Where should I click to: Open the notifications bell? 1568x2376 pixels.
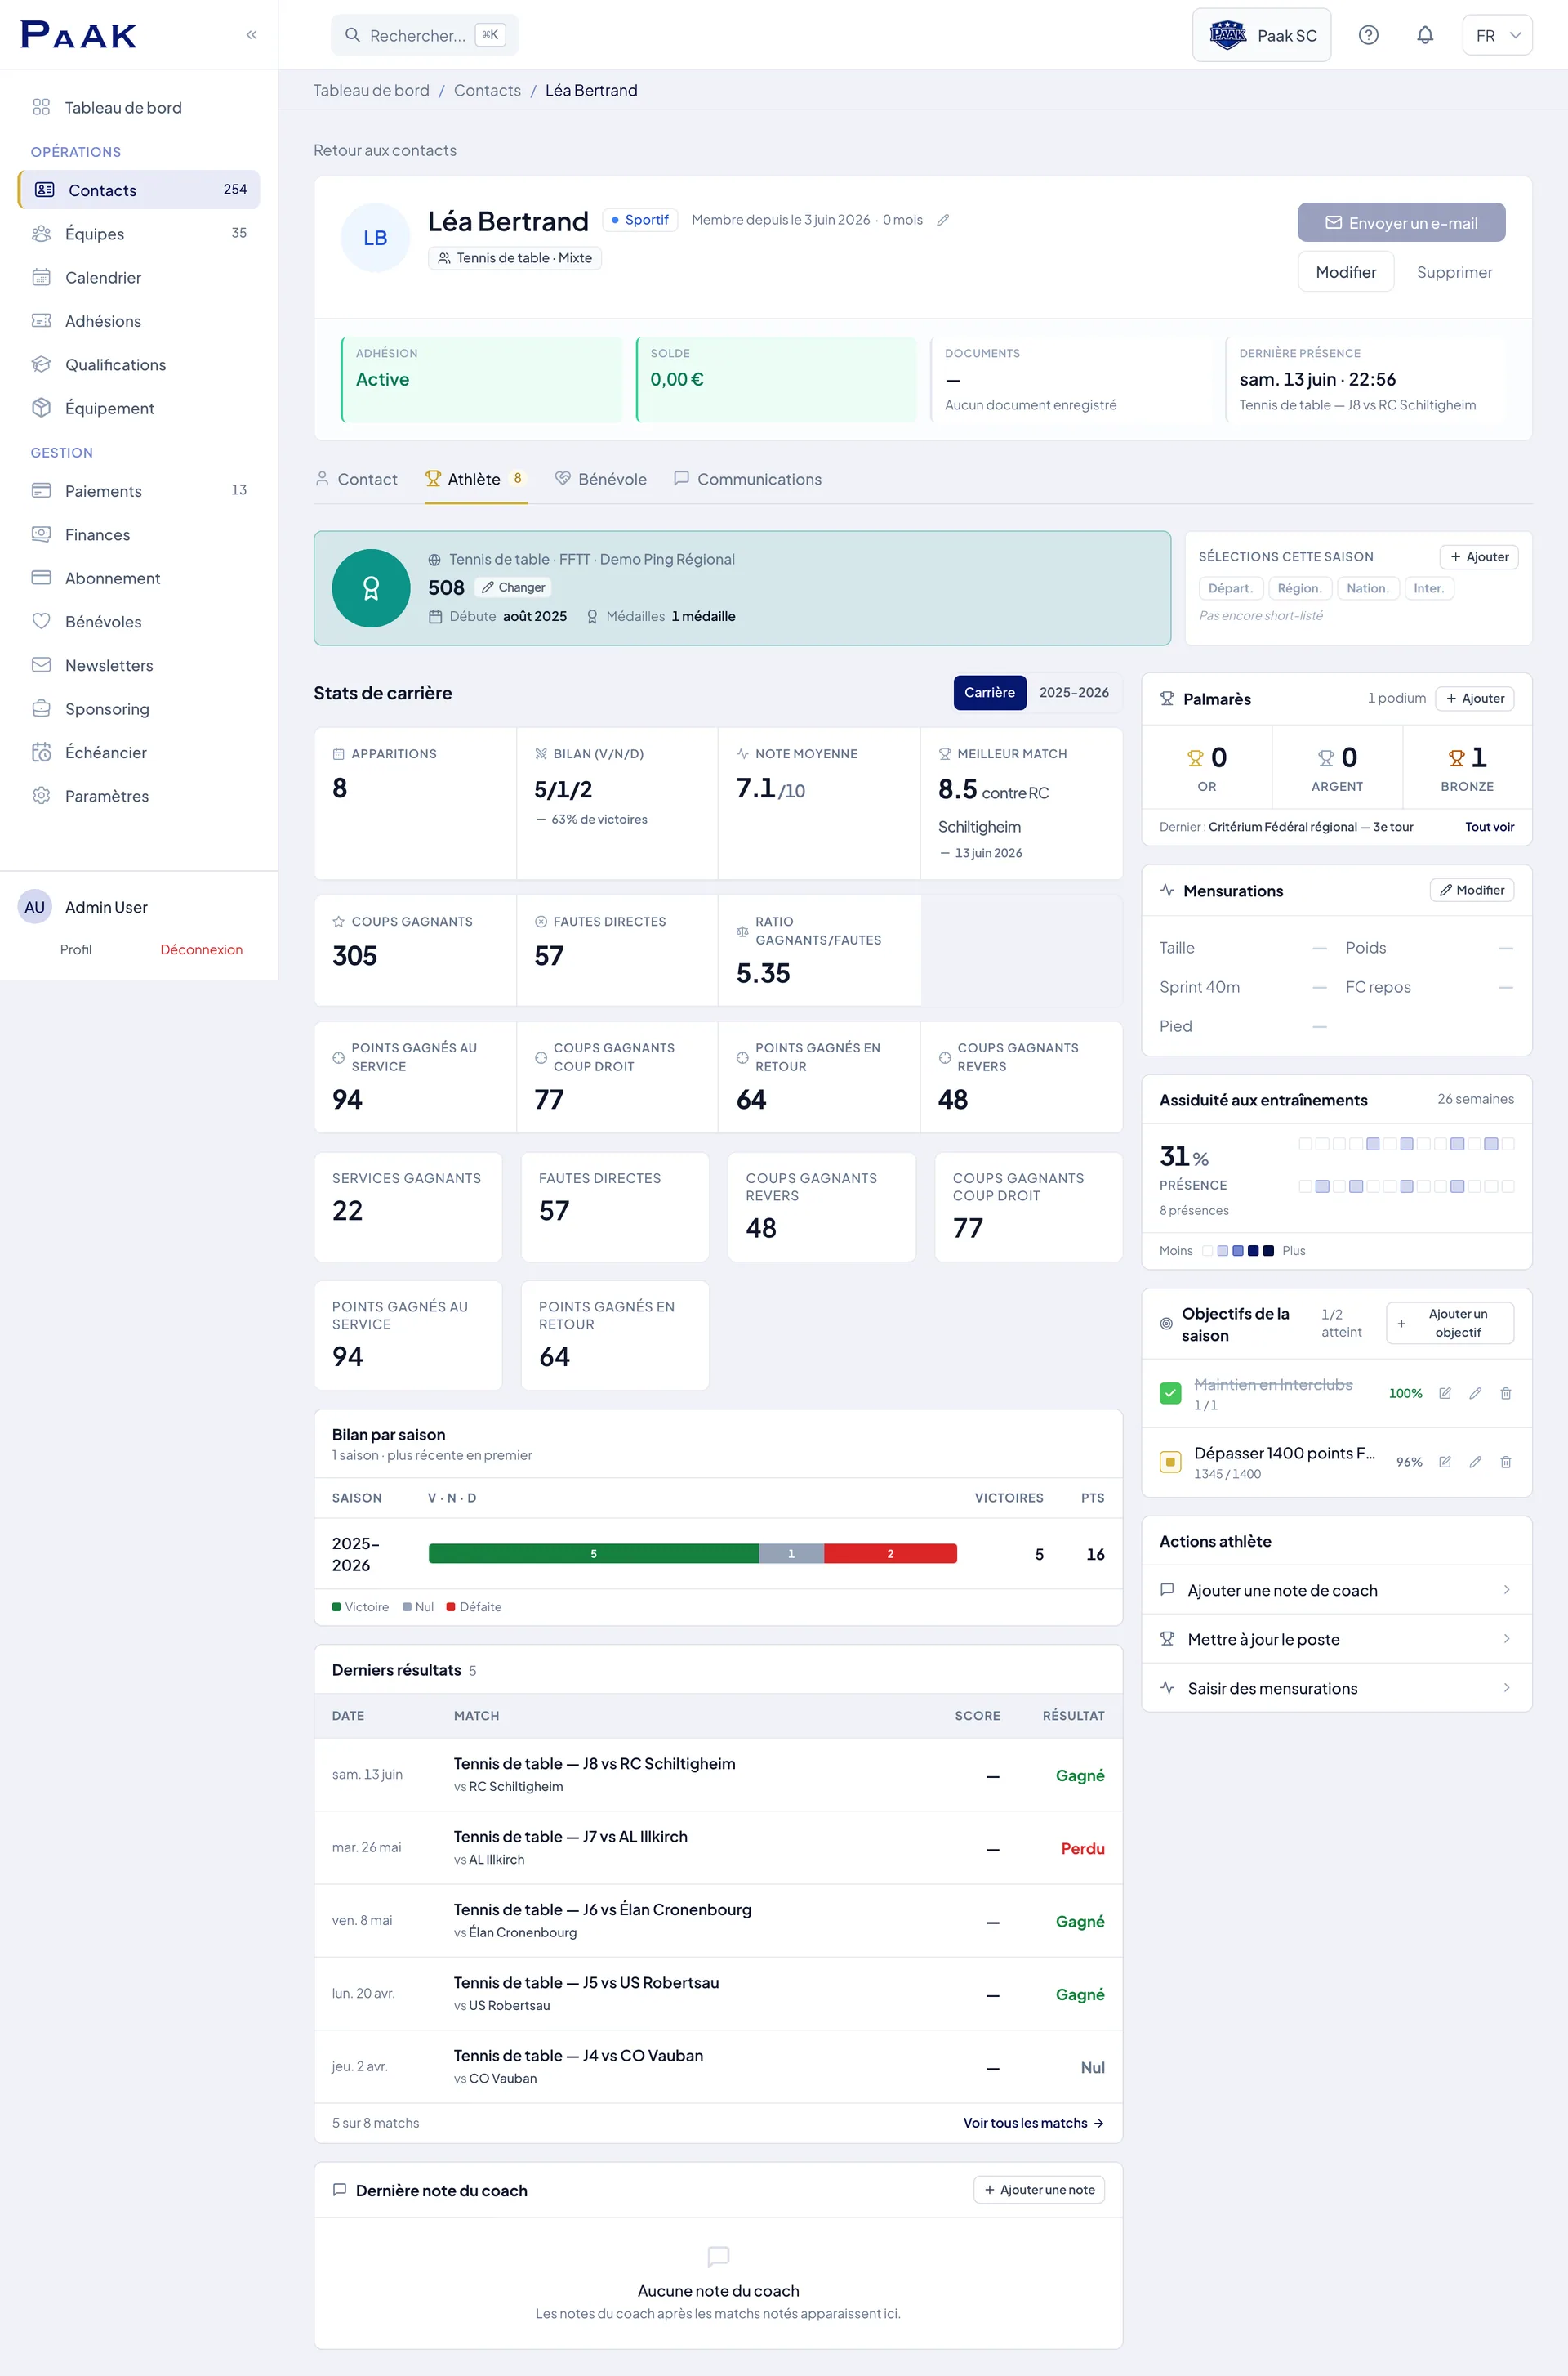coord(1425,35)
